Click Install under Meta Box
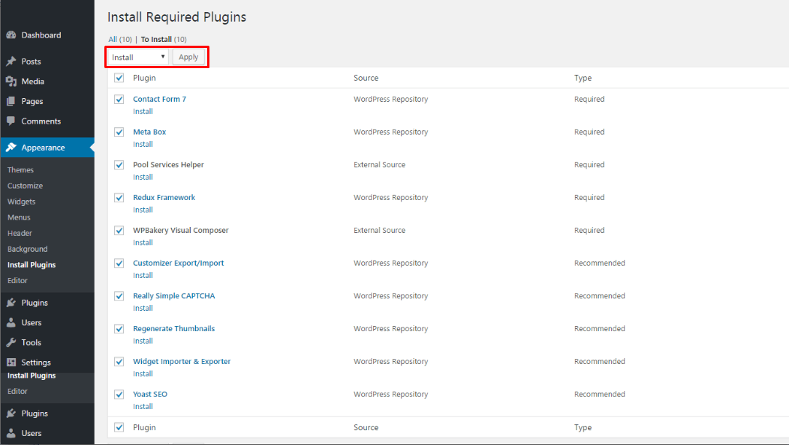 point(143,144)
